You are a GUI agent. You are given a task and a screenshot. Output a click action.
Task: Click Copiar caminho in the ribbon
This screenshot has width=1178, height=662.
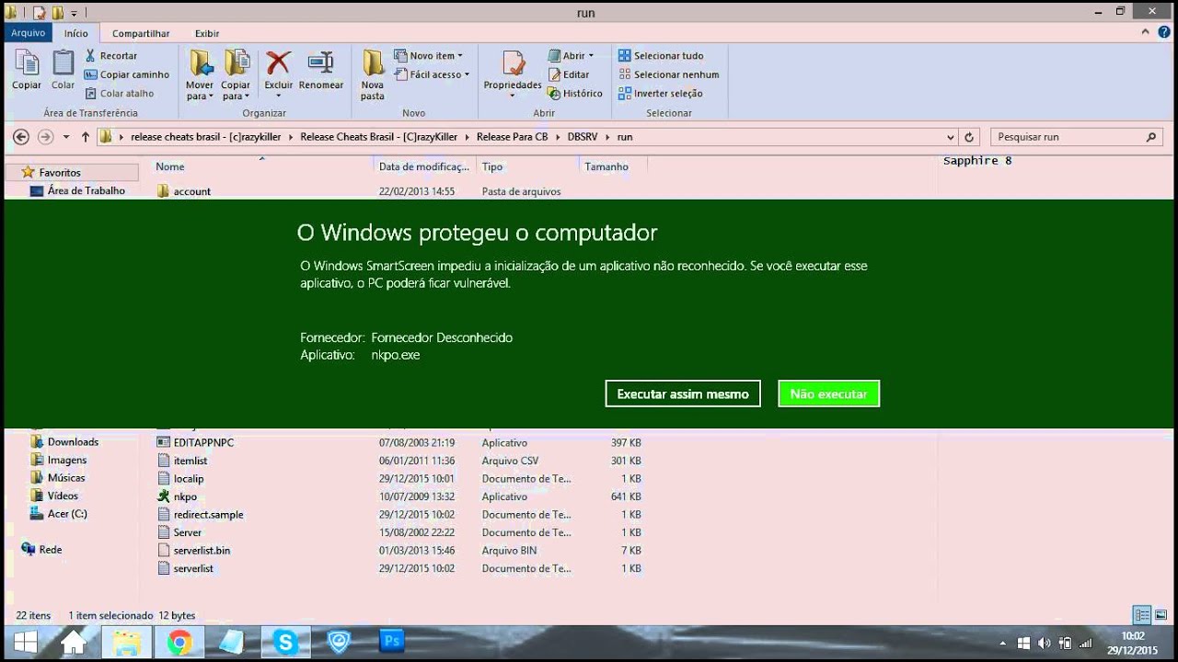point(127,74)
